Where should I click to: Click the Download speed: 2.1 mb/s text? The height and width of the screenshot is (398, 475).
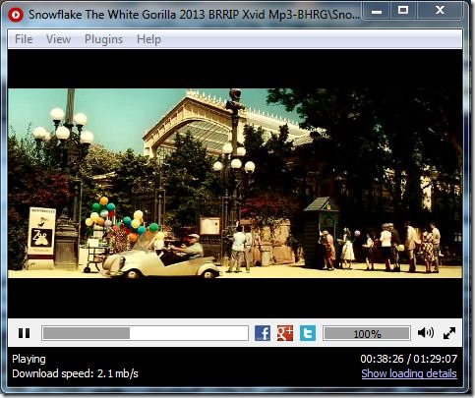click(75, 373)
